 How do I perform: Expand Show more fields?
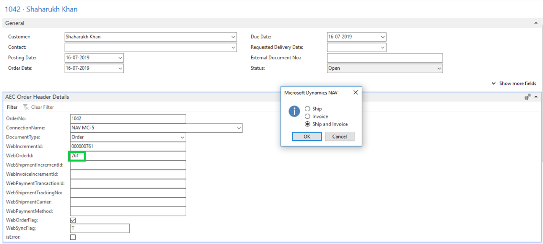(x=514, y=84)
